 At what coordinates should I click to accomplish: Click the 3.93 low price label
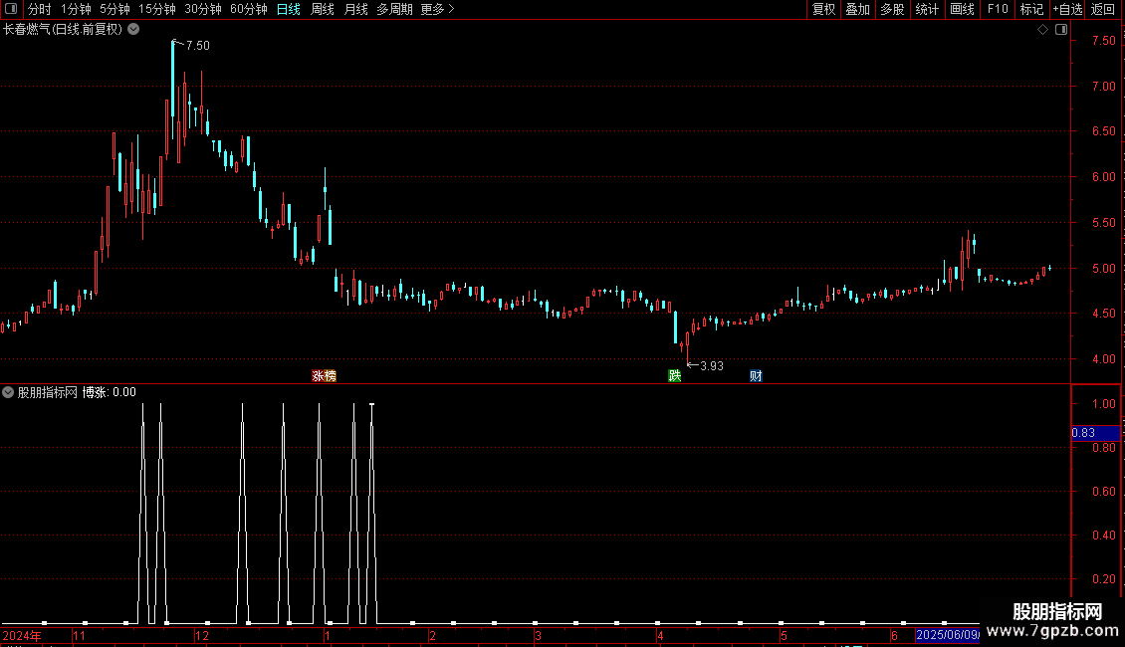click(711, 366)
